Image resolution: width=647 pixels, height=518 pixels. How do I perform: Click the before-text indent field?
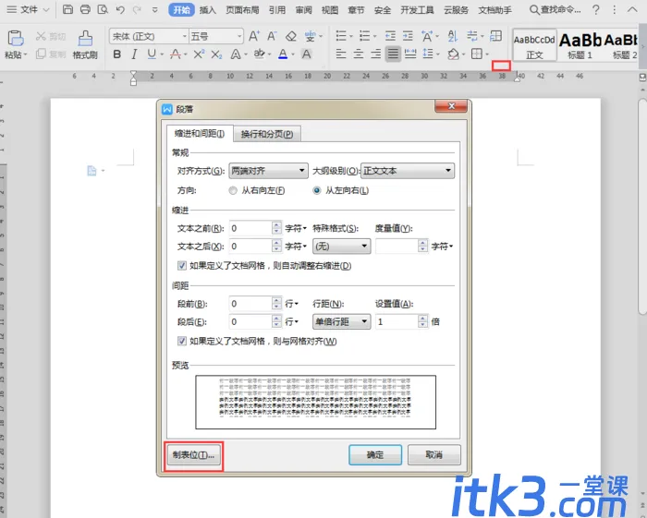click(x=250, y=228)
